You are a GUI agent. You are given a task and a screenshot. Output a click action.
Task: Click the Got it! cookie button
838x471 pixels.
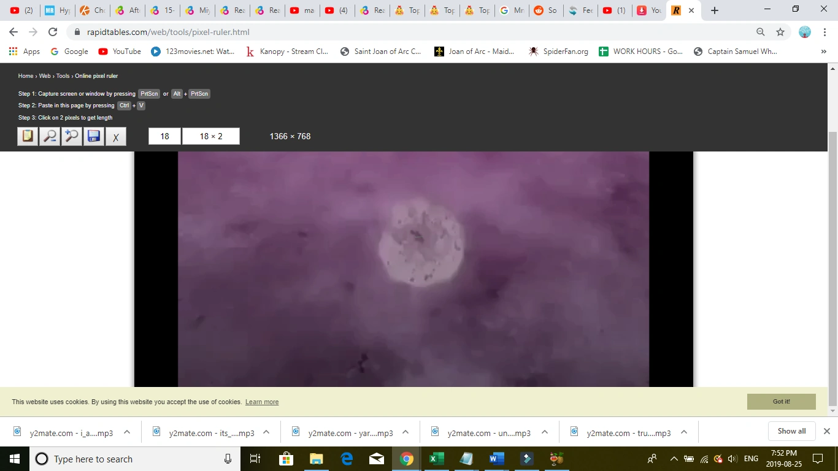(x=782, y=402)
